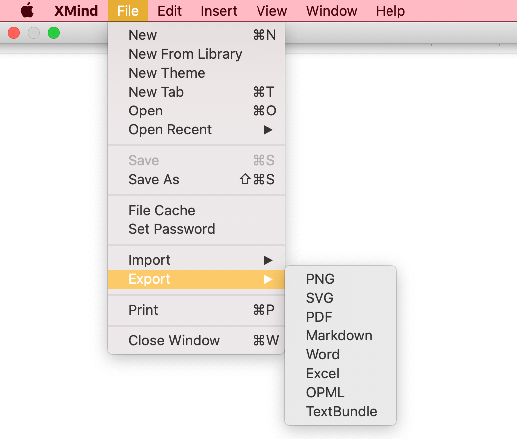Image resolution: width=517 pixels, height=439 pixels.
Task: Open the View menu
Action: click(271, 11)
